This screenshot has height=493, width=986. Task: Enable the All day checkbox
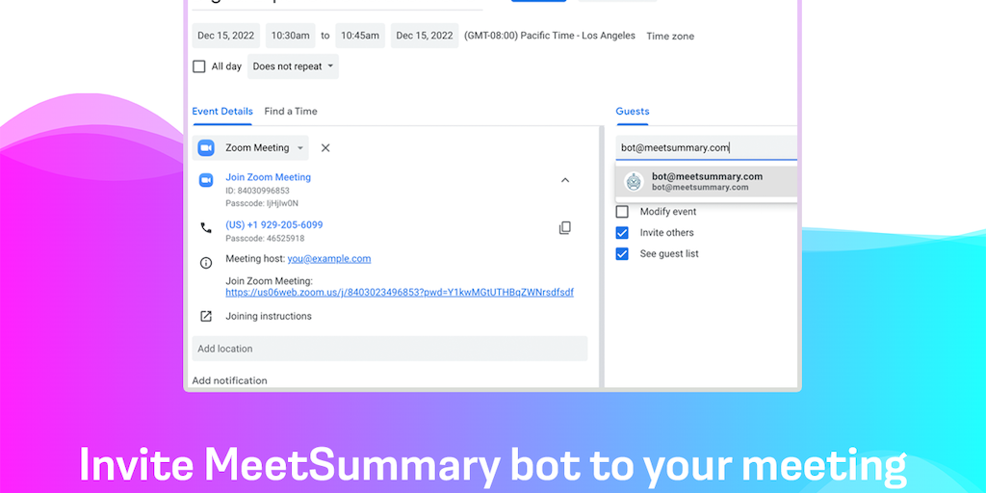(198, 66)
